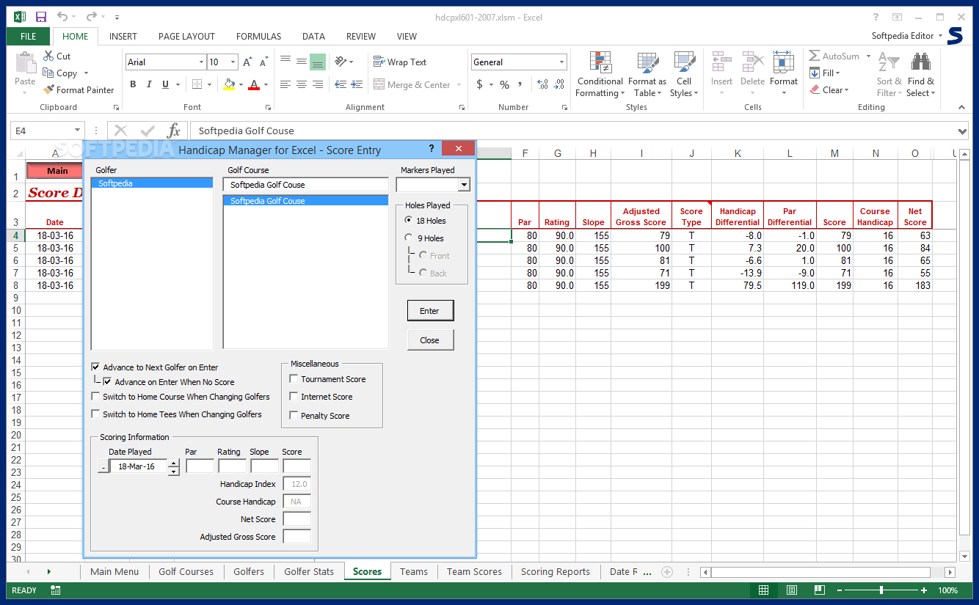This screenshot has height=605, width=979.
Task: Click the Close button in Score Entry dialog
Action: 430,340
